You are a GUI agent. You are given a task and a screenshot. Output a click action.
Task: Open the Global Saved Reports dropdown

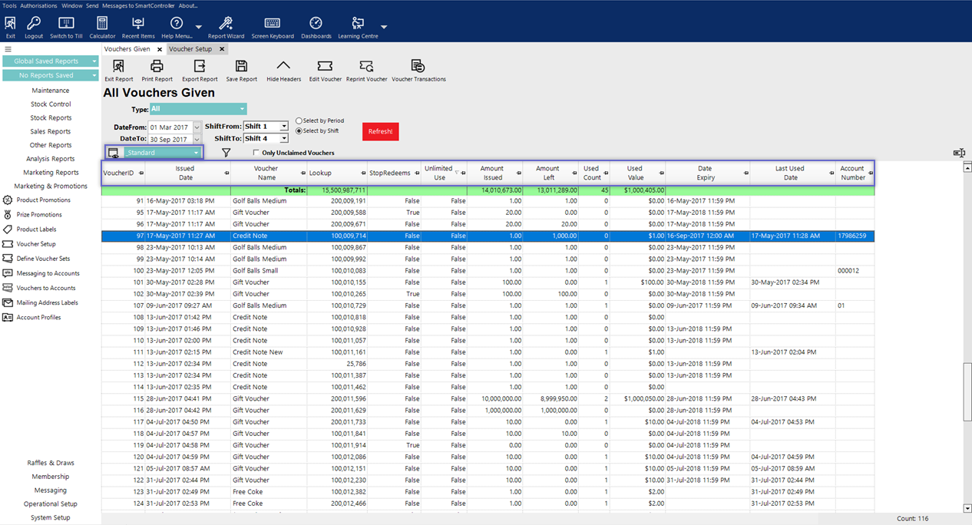(51, 61)
